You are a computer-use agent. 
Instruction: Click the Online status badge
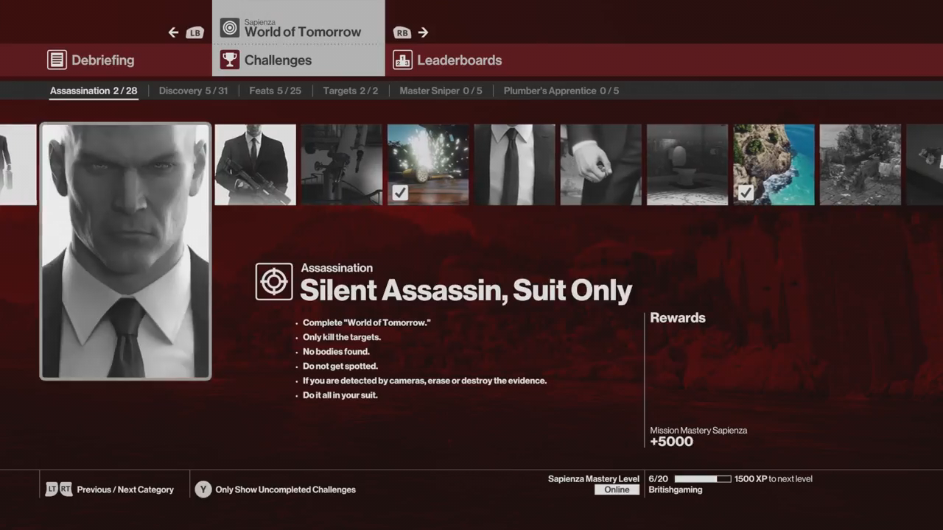(x=617, y=490)
